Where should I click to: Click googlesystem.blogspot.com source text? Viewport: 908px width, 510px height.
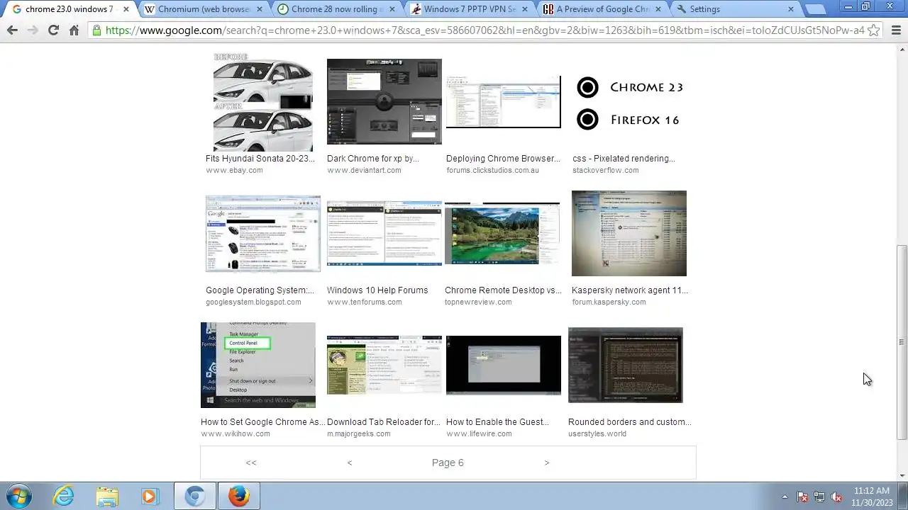pos(253,302)
